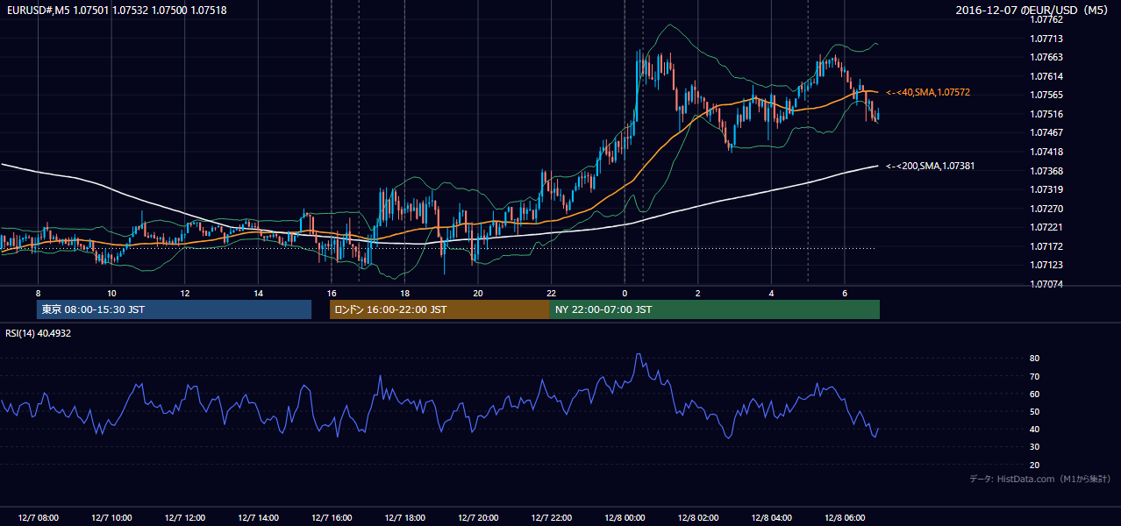Click the 12/7 10:00 date label
Viewport: 1121px width, 526px height.
(x=111, y=517)
